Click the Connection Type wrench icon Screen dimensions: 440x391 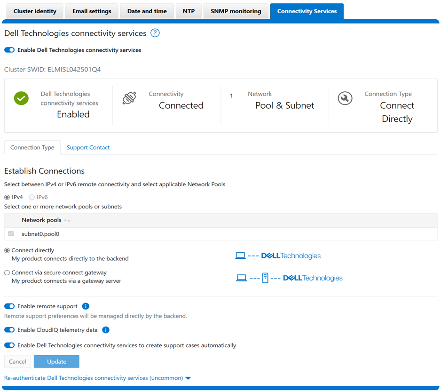coord(345,98)
